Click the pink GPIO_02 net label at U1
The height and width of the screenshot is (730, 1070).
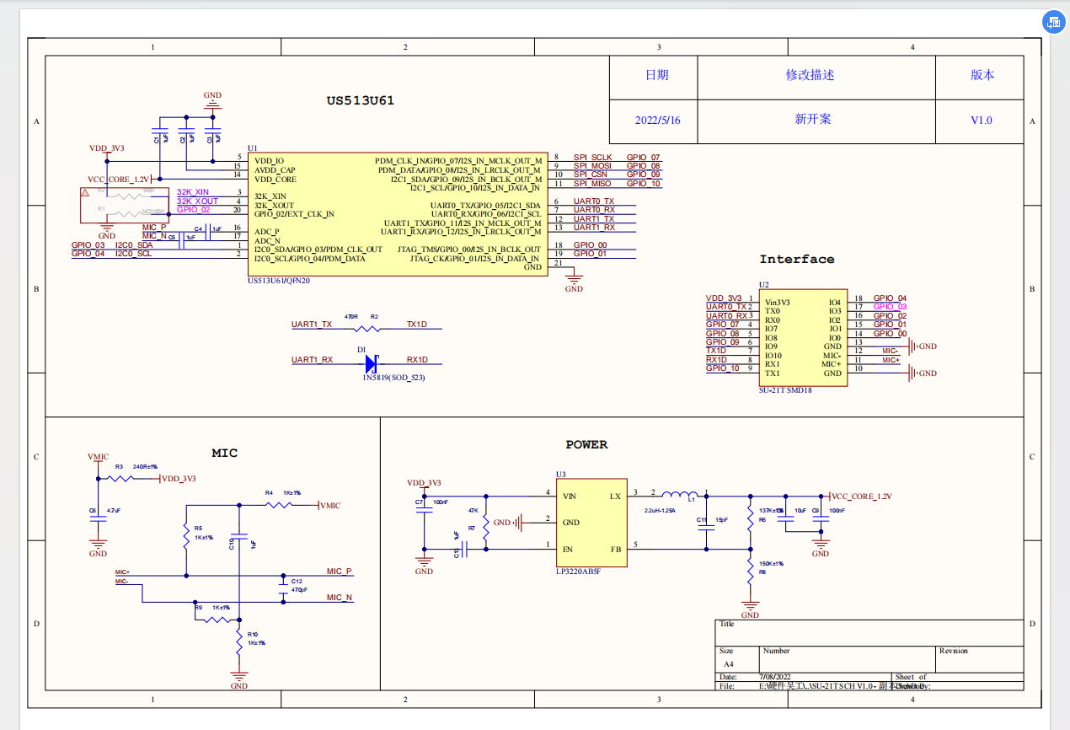pos(193,210)
